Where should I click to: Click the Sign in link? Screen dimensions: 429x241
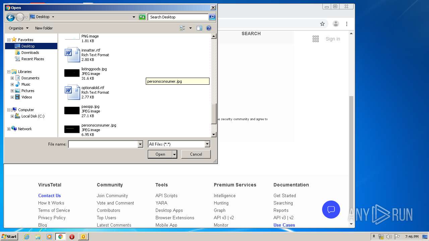tap(333, 39)
